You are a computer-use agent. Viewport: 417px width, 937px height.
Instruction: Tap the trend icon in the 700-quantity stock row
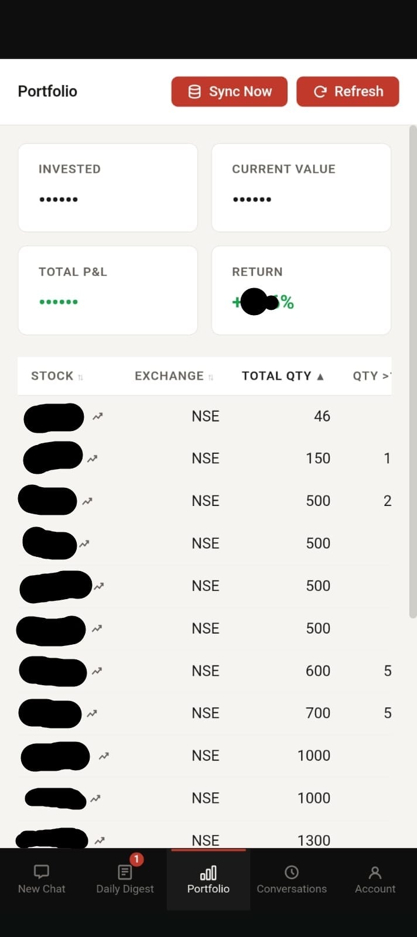click(92, 713)
